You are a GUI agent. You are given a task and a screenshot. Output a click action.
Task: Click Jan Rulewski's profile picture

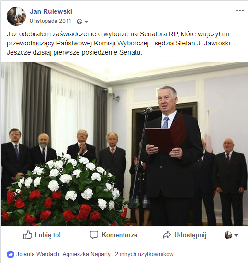[x=16, y=16]
